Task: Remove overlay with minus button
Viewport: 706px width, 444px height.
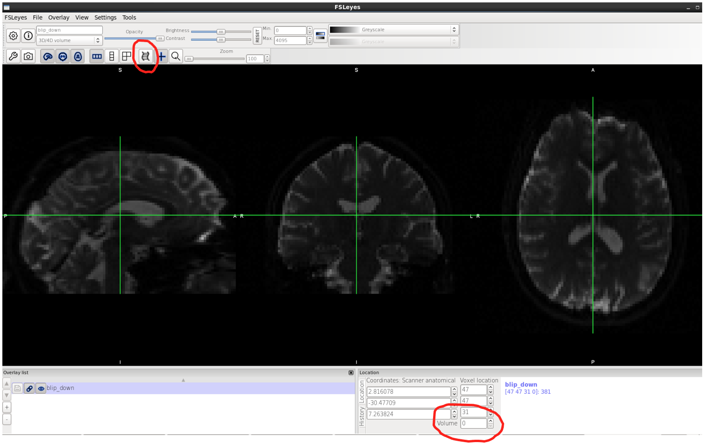Action: click(7, 419)
